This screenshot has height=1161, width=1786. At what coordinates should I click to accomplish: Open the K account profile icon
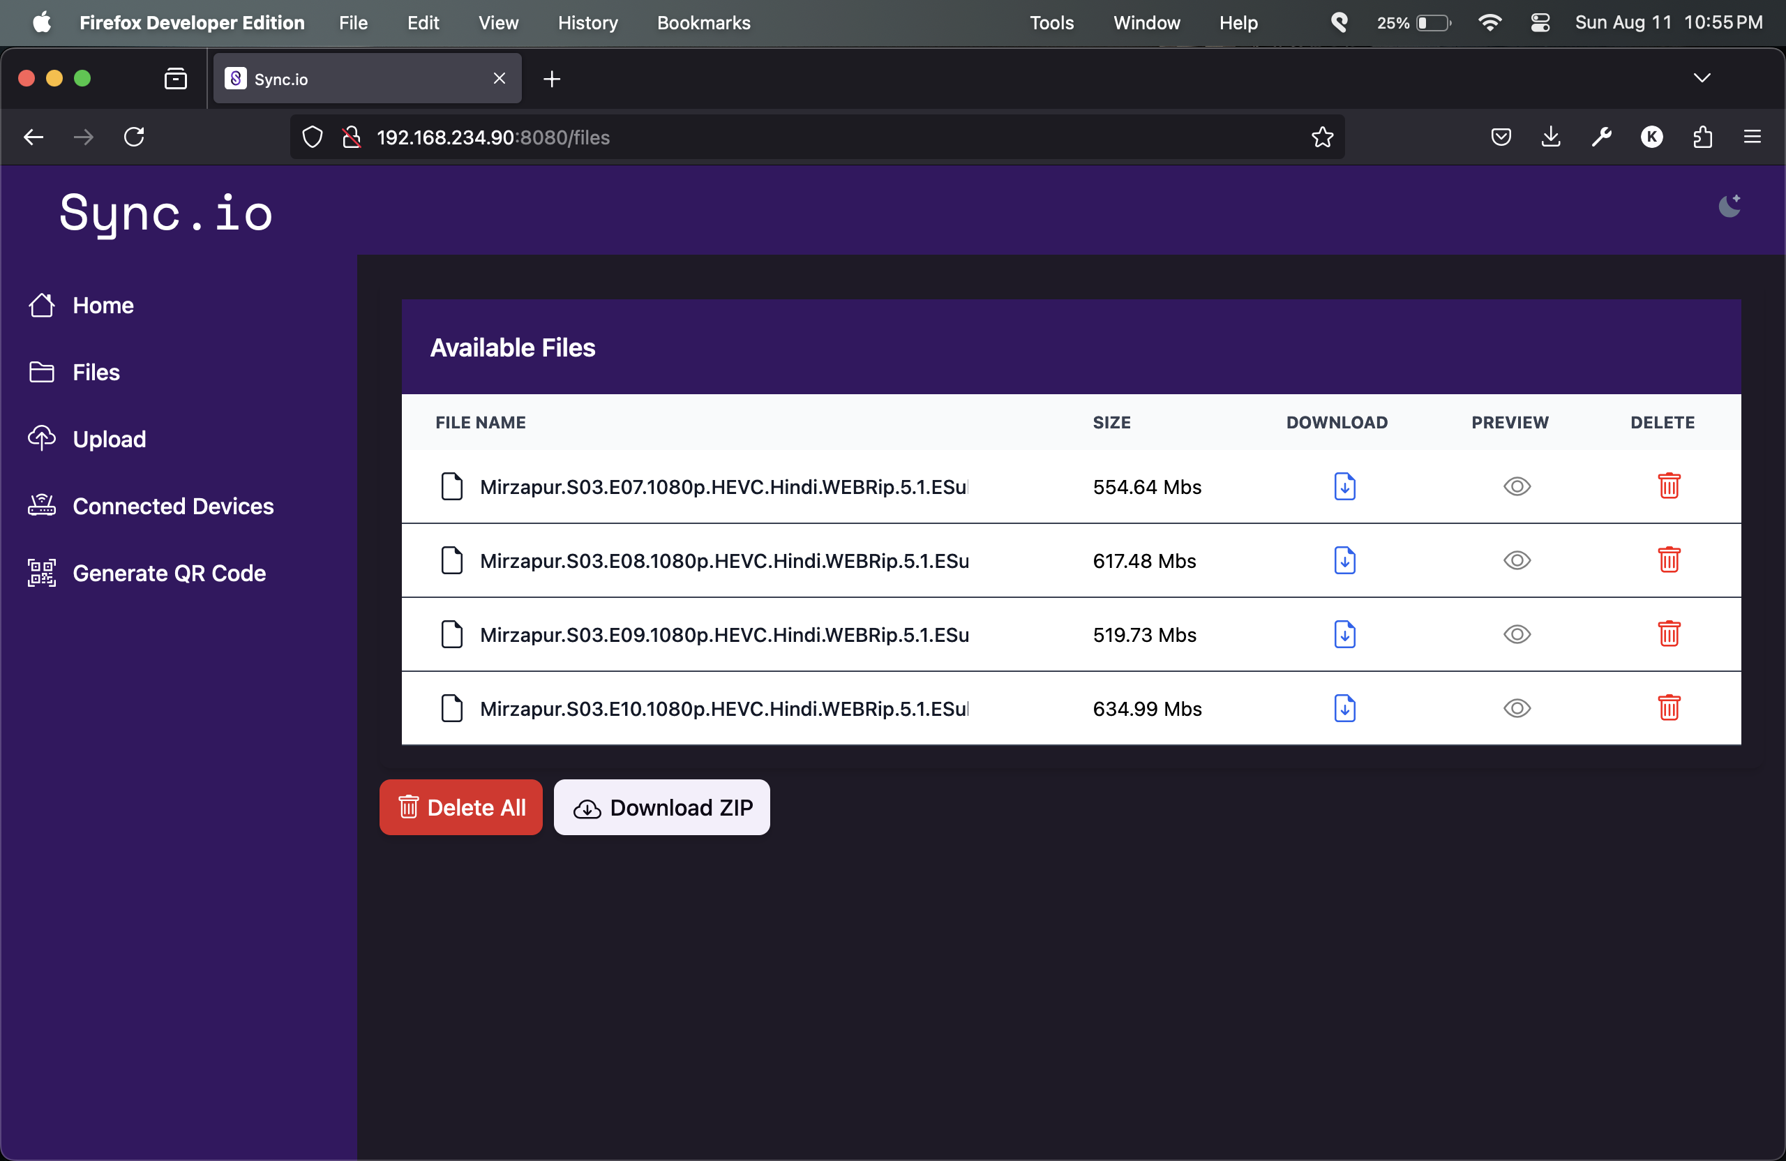click(1651, 137)
